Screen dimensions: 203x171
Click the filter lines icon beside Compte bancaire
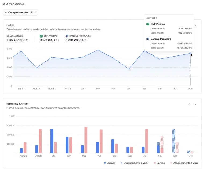[x=6, y=12]
